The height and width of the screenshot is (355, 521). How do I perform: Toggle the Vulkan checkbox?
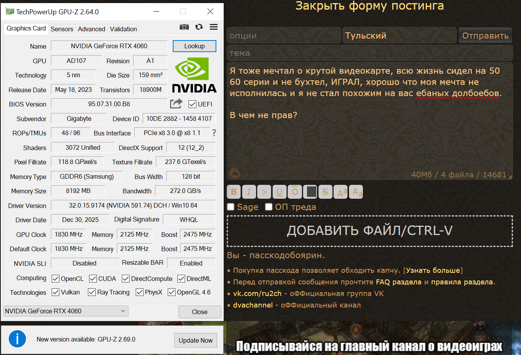tap(56, 292)
